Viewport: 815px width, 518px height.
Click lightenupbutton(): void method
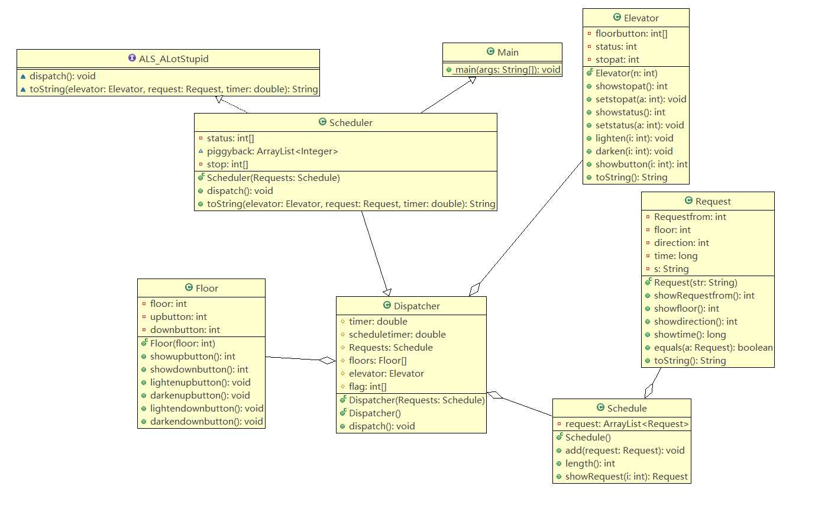[x=201, y=382]
